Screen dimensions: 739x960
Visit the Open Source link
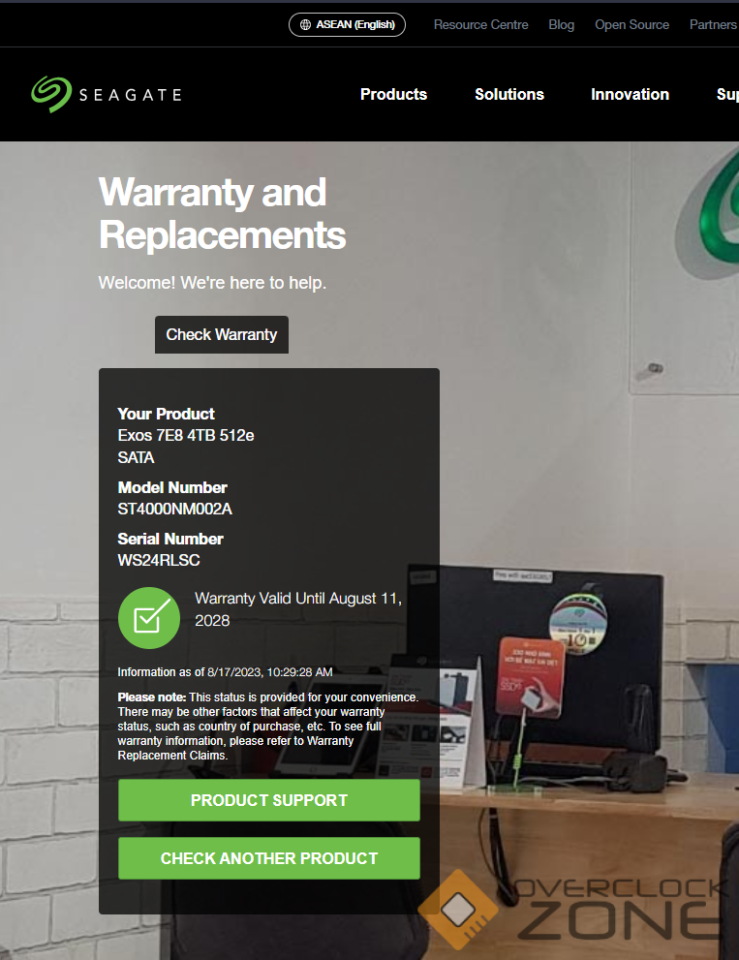coord(631,25)
